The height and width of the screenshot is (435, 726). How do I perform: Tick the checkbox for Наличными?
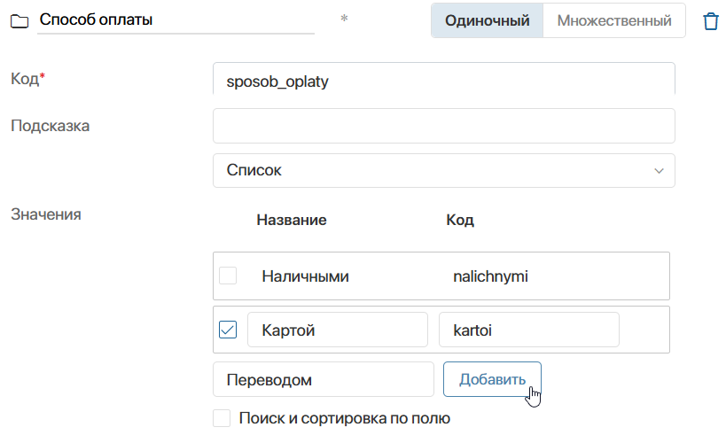228,276
